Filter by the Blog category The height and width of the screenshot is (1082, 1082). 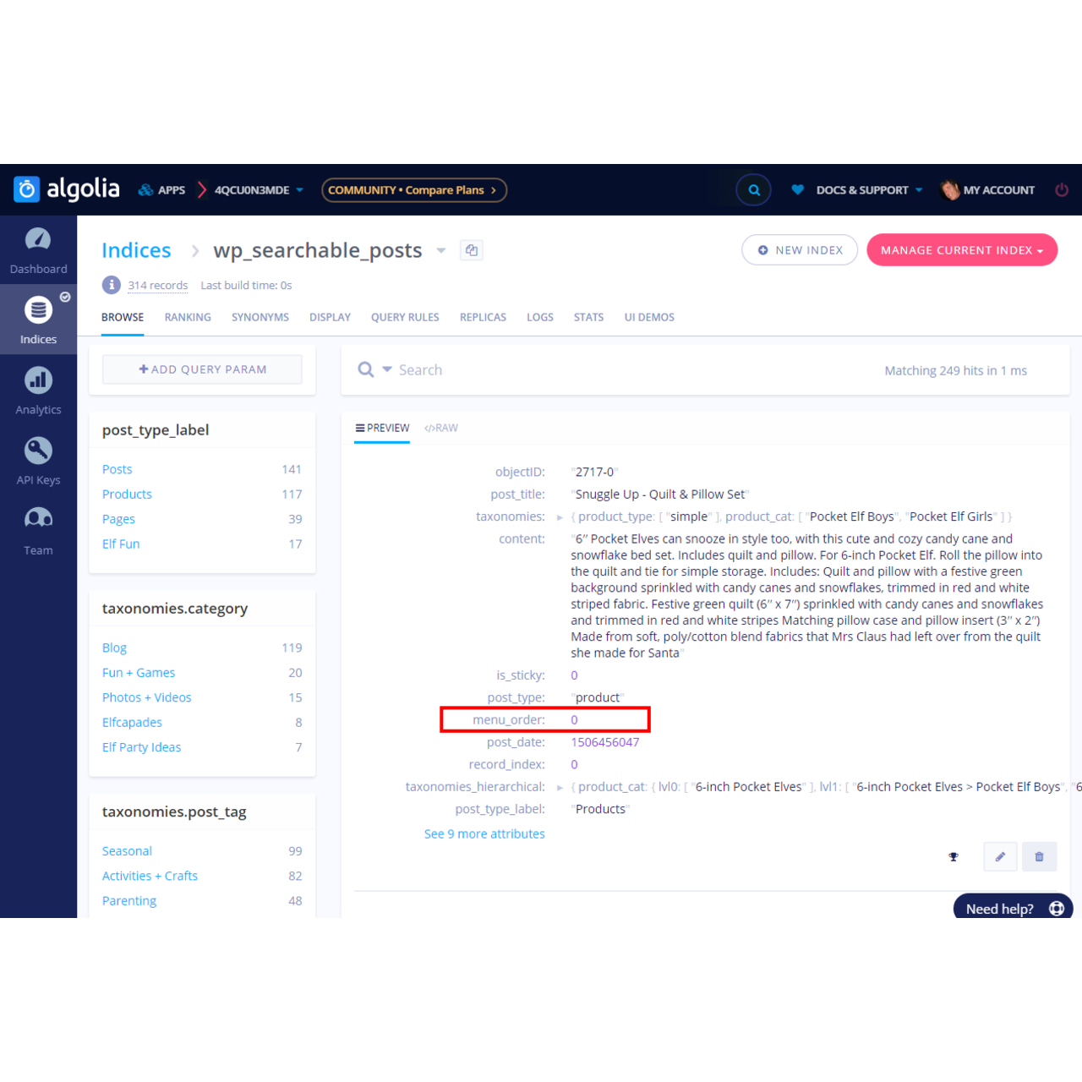coord(114,648)
